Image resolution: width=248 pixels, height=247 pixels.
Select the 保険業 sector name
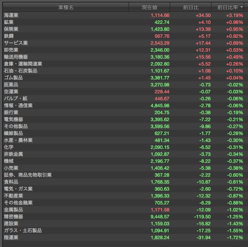point(11,29)
